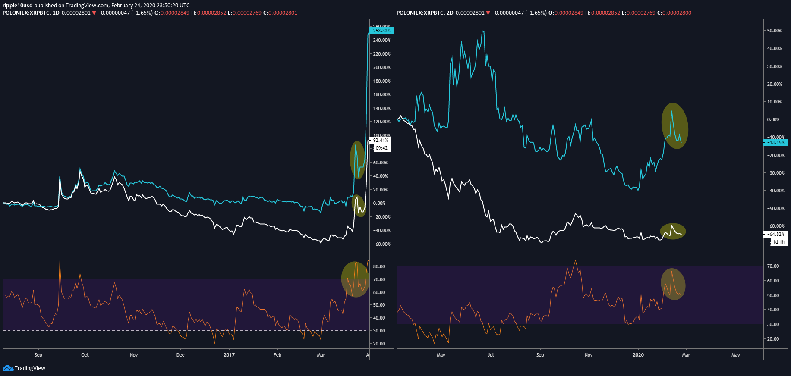Click the low value L:0.00002769 in 1D header

click(x=244, y=13)
